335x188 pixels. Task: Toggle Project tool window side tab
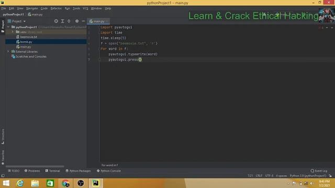(x=3, y=27)
